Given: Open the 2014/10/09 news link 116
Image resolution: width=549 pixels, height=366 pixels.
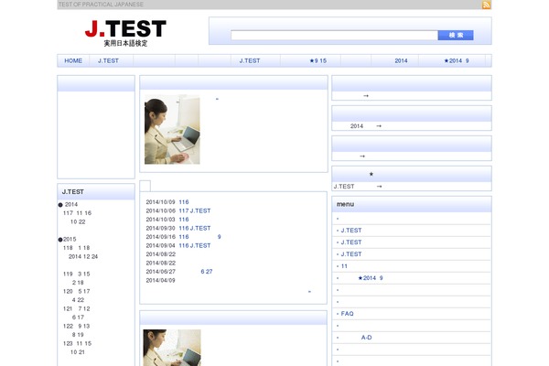Looking at the screenshot, I should [184, 202].
